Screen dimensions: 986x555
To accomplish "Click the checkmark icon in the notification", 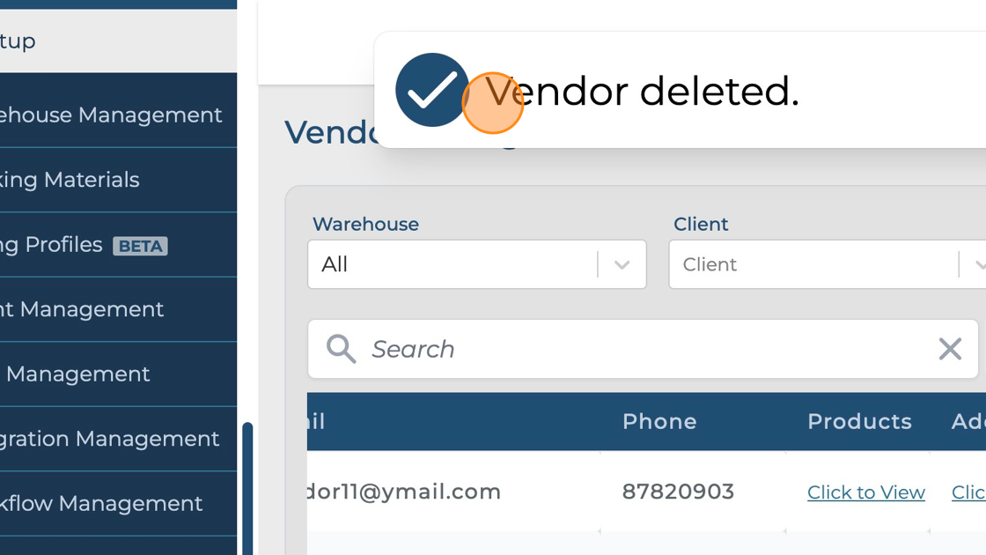I will tap(432, 90).
